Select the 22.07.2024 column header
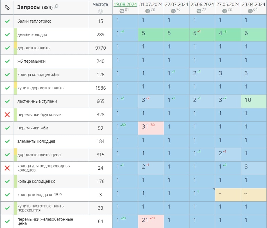Image resolution: width=267 pixels, height=228 pixels. point(176,4)
